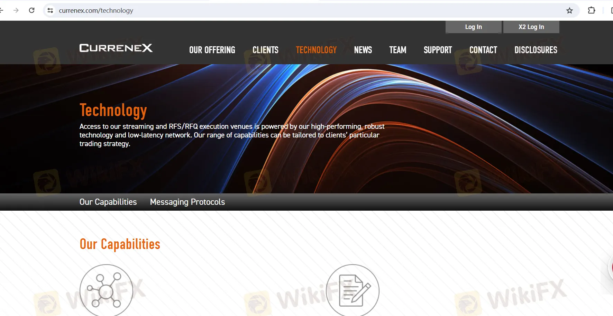Click the Currenex logo
Screen dimensions: 613x316
coord(116,48)
